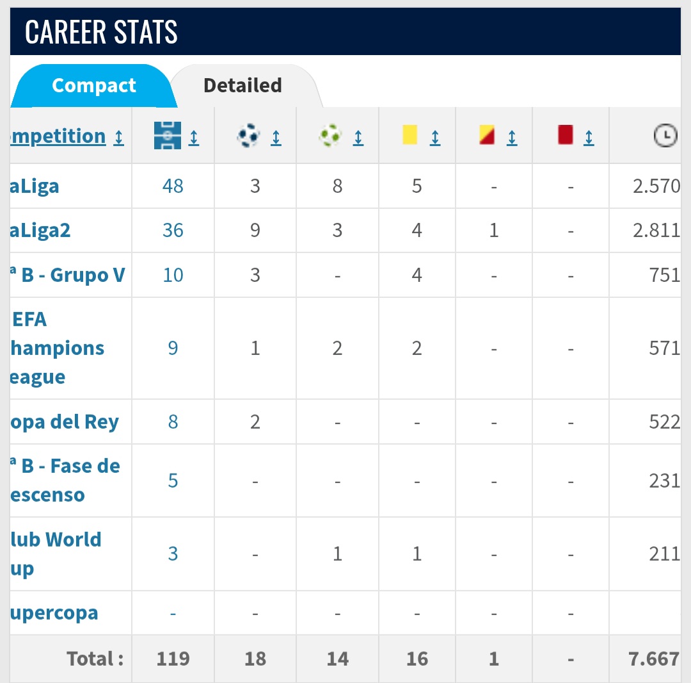The width and height of the screenshot is (691, 683).
Task: Open the 36 appearances LaLiga2 link
Action: click(173, 231)
